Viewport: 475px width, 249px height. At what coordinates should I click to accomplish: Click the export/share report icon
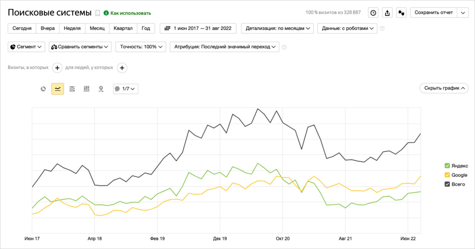pyautogui.click(x=387, y=13)
